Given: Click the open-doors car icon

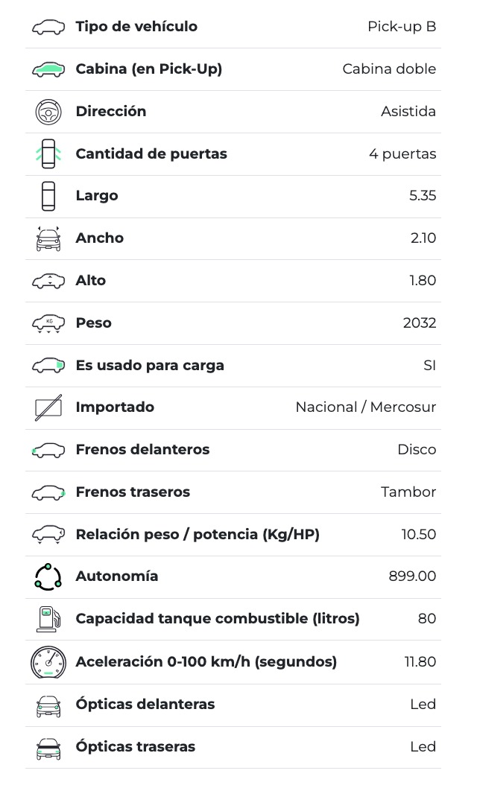Looking at the screenshot, I should tap(48, 154).
